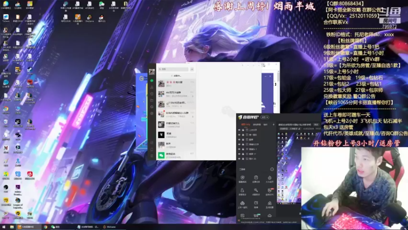Add a new scene with plus tab
Screen dimensions: 408x230
pyautogui.click(x=273, y=125)
